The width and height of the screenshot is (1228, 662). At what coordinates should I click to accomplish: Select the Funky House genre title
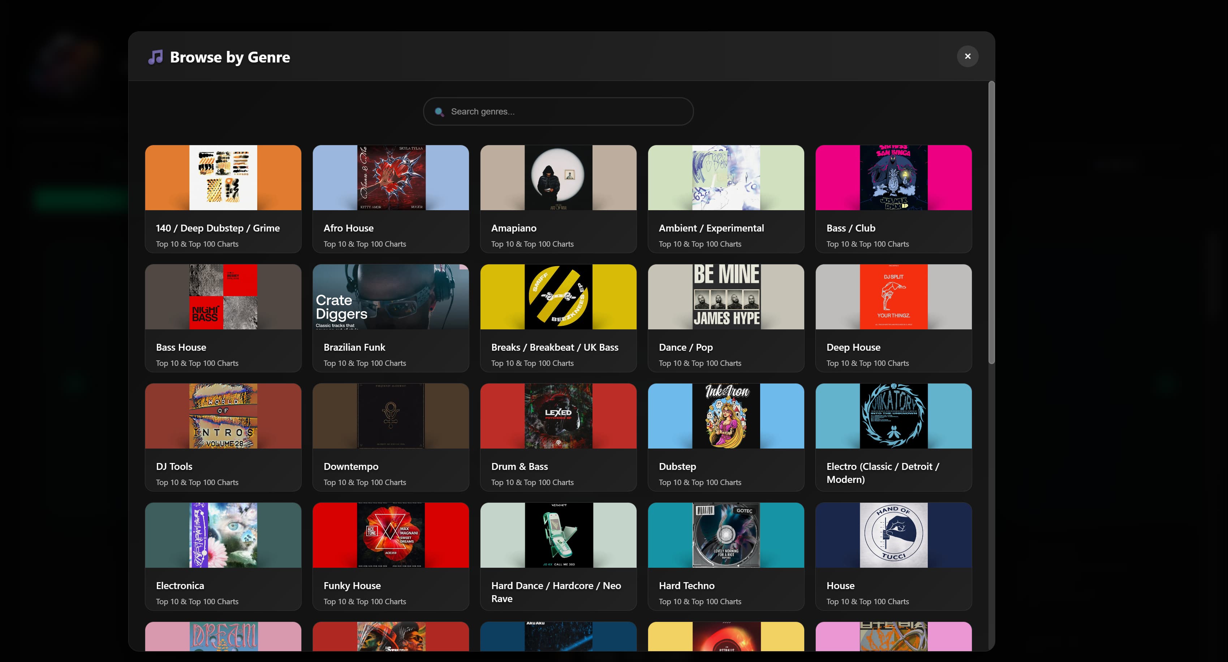pyautogui.click(x=352, y=586)
